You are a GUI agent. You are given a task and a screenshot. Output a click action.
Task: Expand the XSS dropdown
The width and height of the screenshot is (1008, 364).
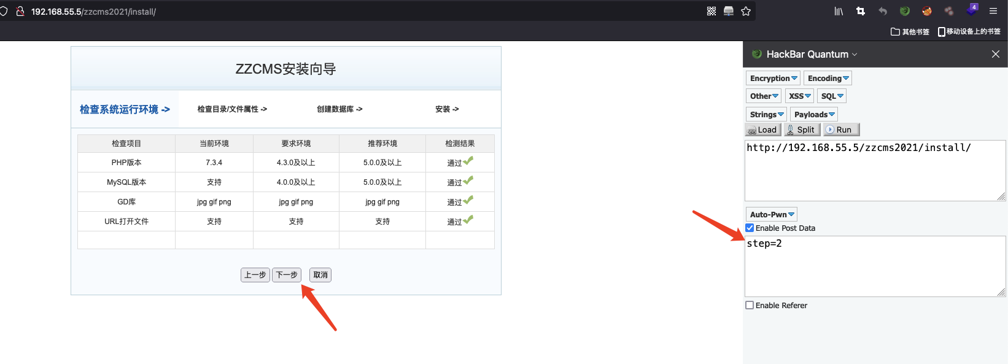(799, 96)
